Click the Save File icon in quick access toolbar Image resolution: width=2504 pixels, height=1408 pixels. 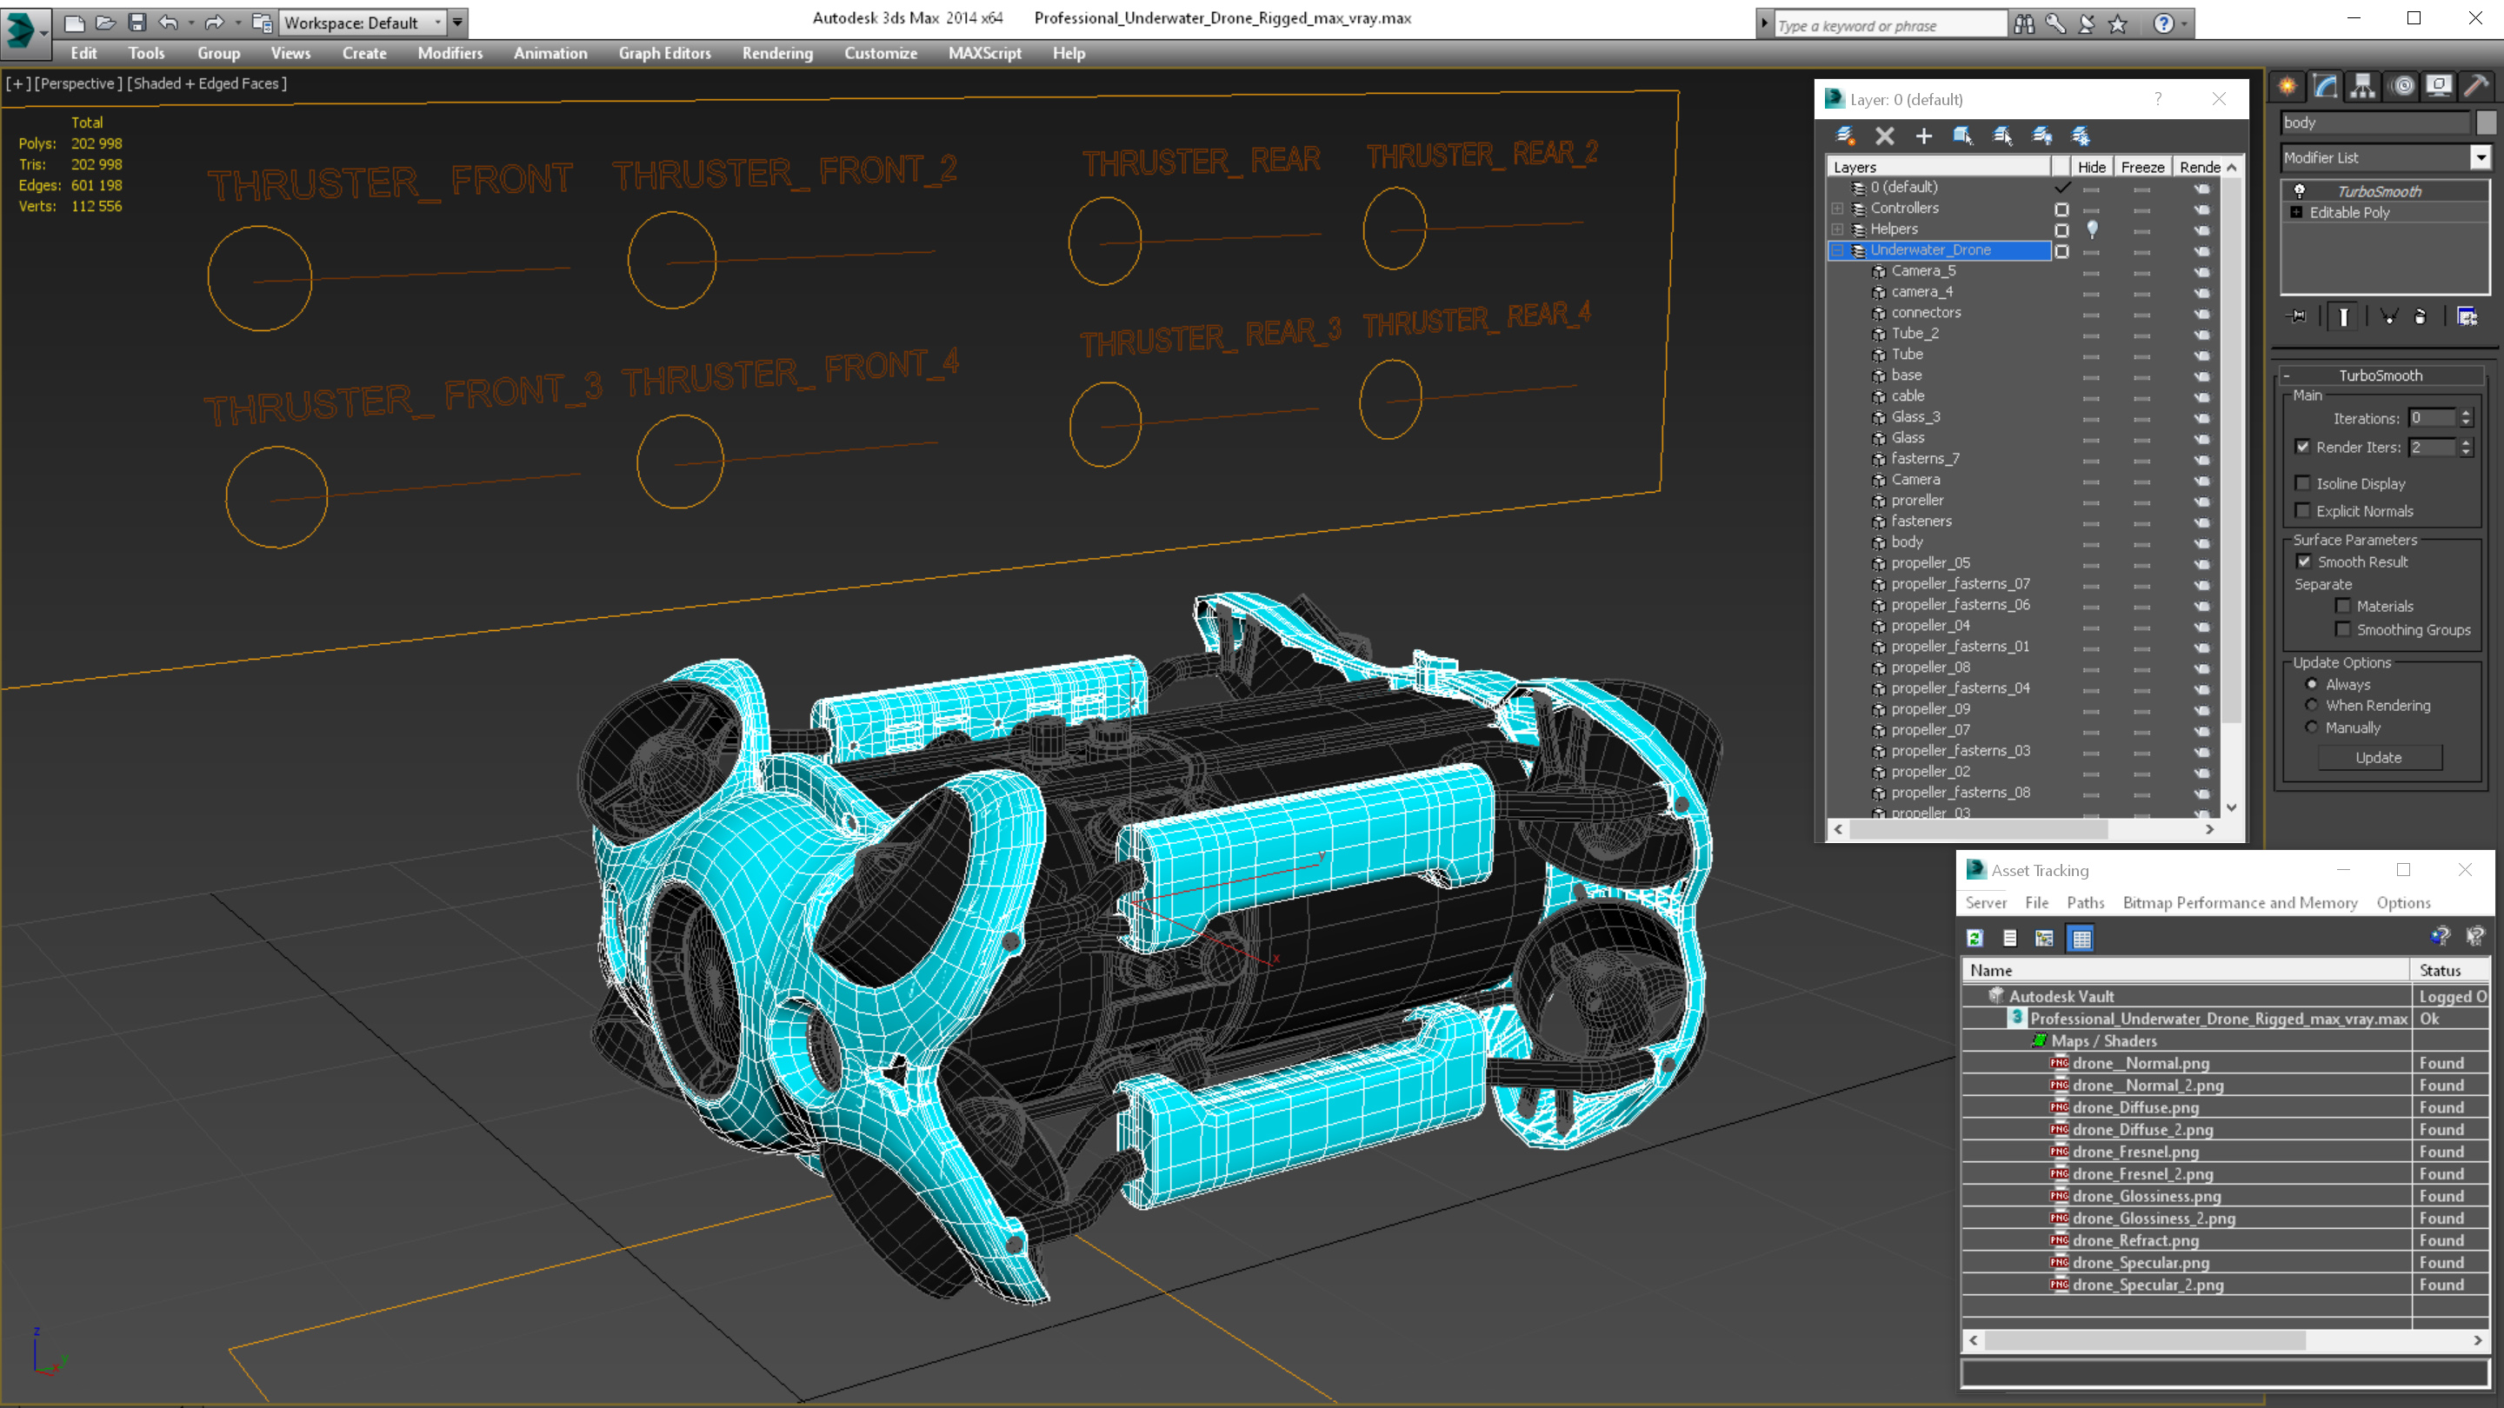click(x=137, y=23)
